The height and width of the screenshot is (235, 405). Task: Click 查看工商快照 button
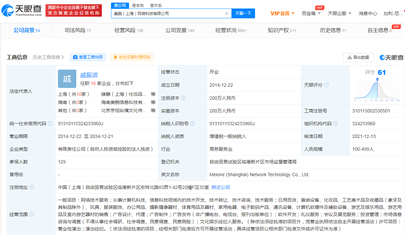[x=88, y=57]
